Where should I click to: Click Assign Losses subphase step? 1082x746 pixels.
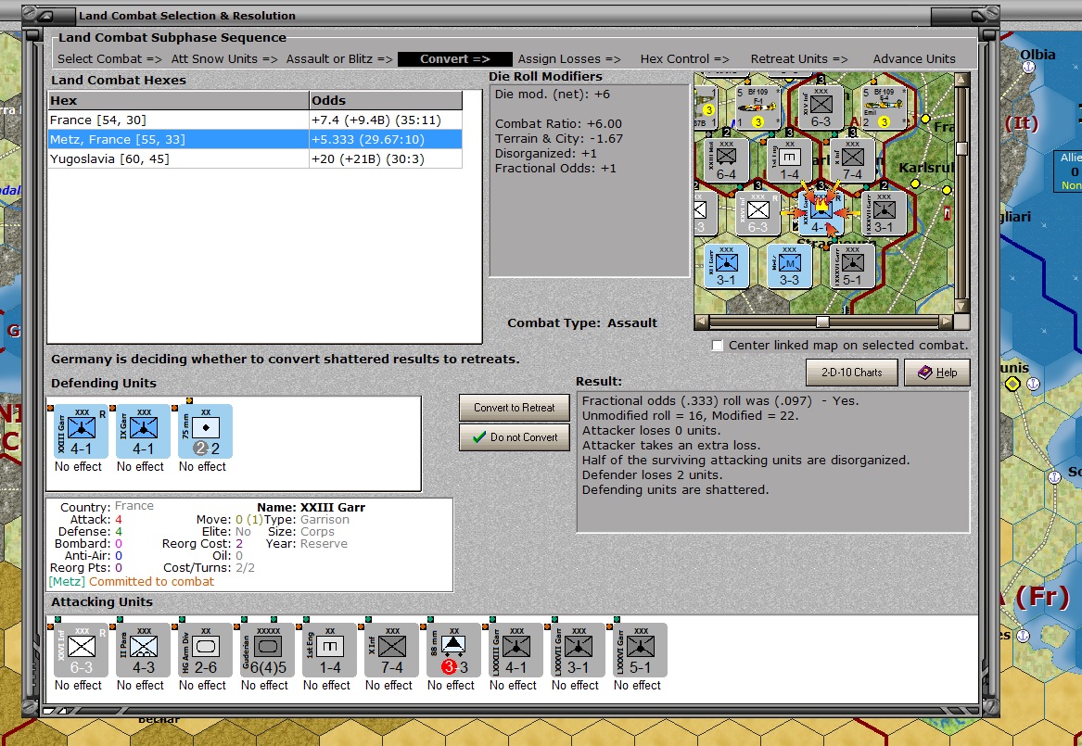tap(569, 59)
